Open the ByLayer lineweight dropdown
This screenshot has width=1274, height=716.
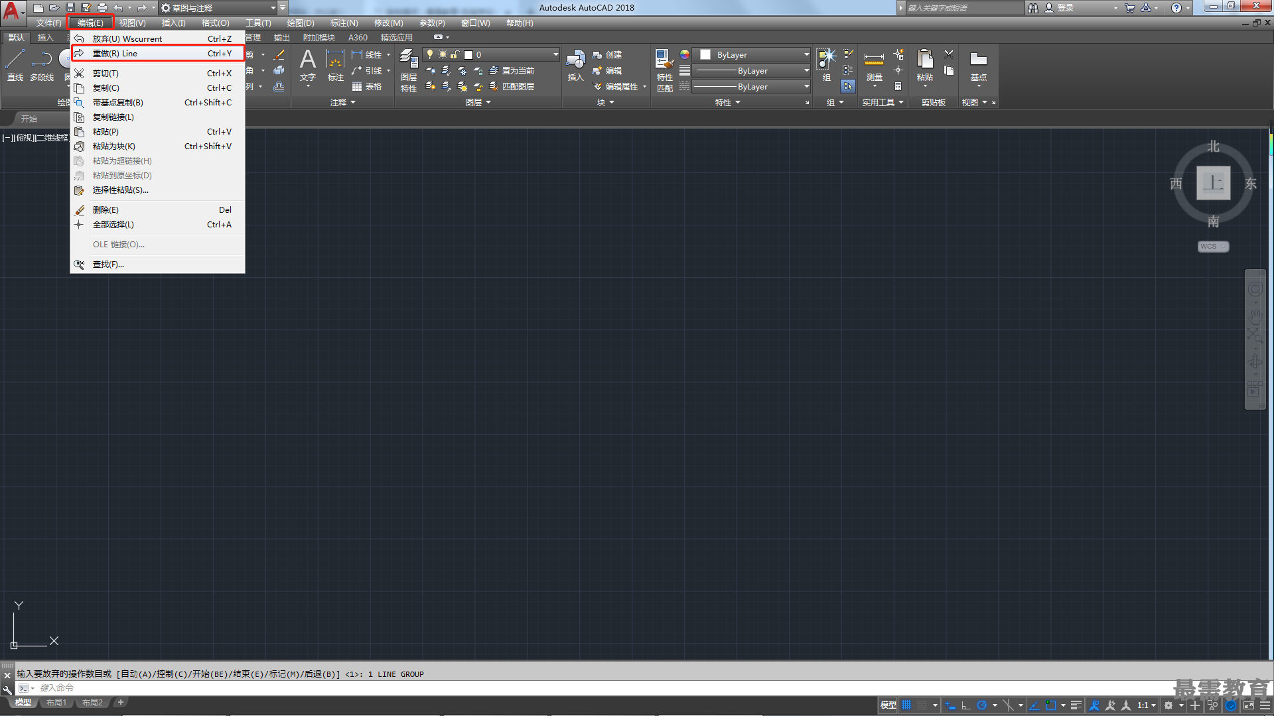[x=750, y=71]
